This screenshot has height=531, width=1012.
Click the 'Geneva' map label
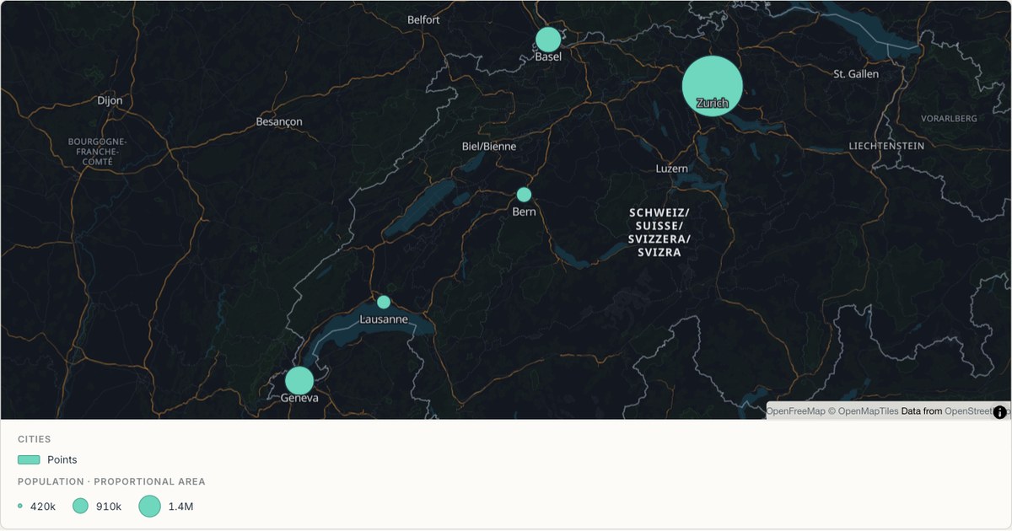299,398
